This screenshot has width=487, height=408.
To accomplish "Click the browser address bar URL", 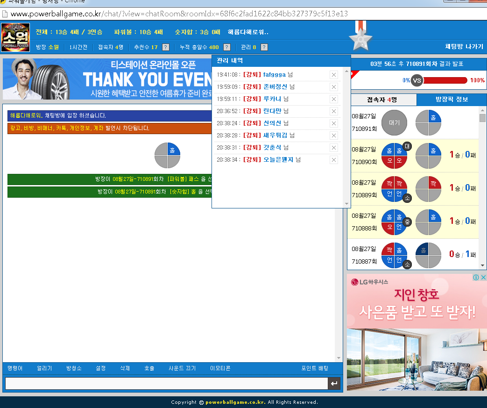I will click(x=179, y=14).
